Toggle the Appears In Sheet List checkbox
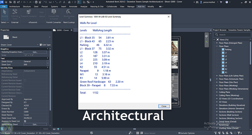The height and width of the screenshot is (135, 252). tap(25, 121)
